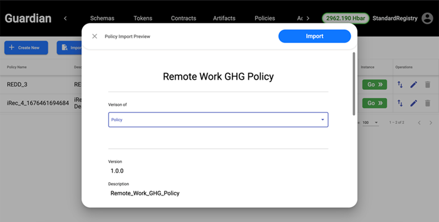Click the Create New button
Image resolution: width=439 pixels, height=222 pixels.
click(26, 48)
